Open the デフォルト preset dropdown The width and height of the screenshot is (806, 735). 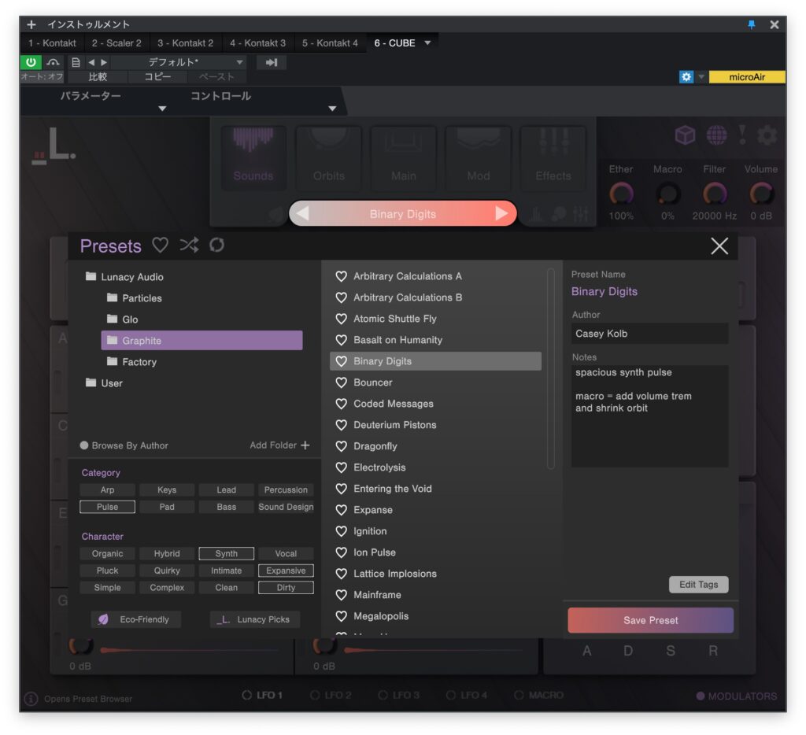(x=240, y=62)
